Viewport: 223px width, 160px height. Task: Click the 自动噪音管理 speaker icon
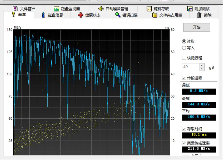[x=100, y=9]
